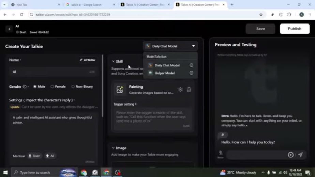This screenshot has width=315, height=177.
Task: Open the notification center icon
Action: click(x=308, y=172)
